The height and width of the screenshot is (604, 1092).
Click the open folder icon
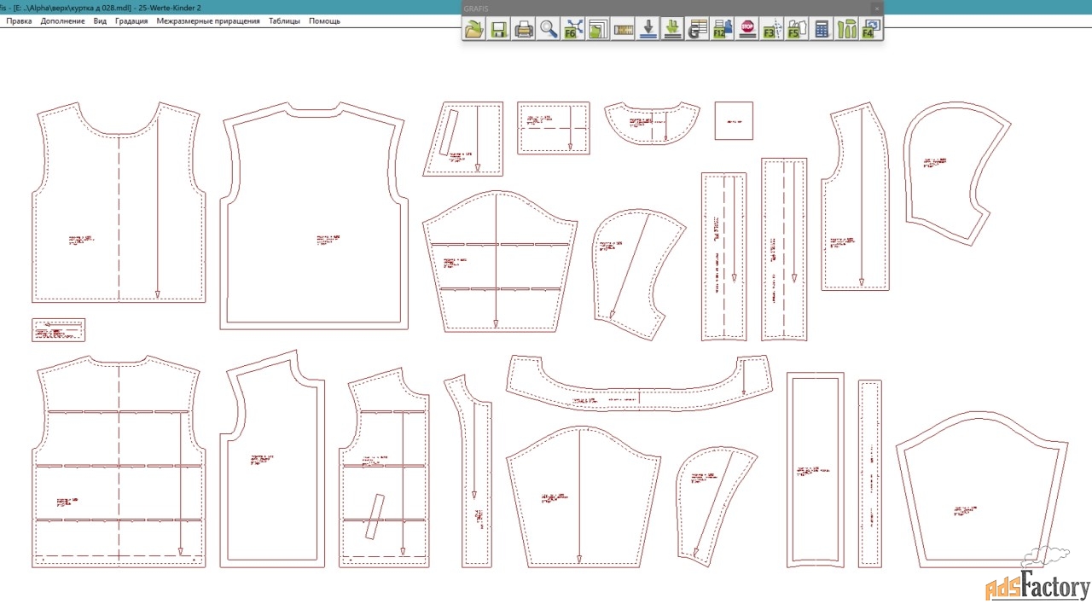473,29
